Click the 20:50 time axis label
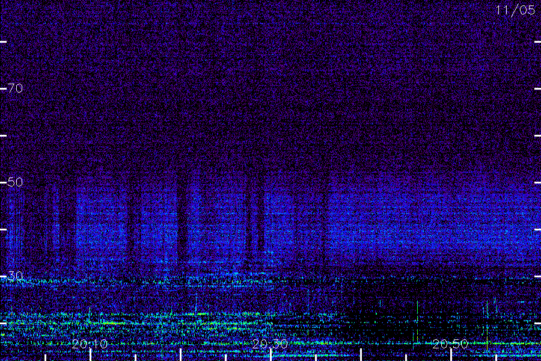The width and height of the screenshot is (541, 361). (x=450, y=344)
